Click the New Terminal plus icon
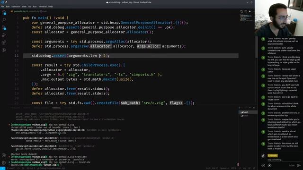The height and width of the screenshot is (170, 303). point(240,108)
